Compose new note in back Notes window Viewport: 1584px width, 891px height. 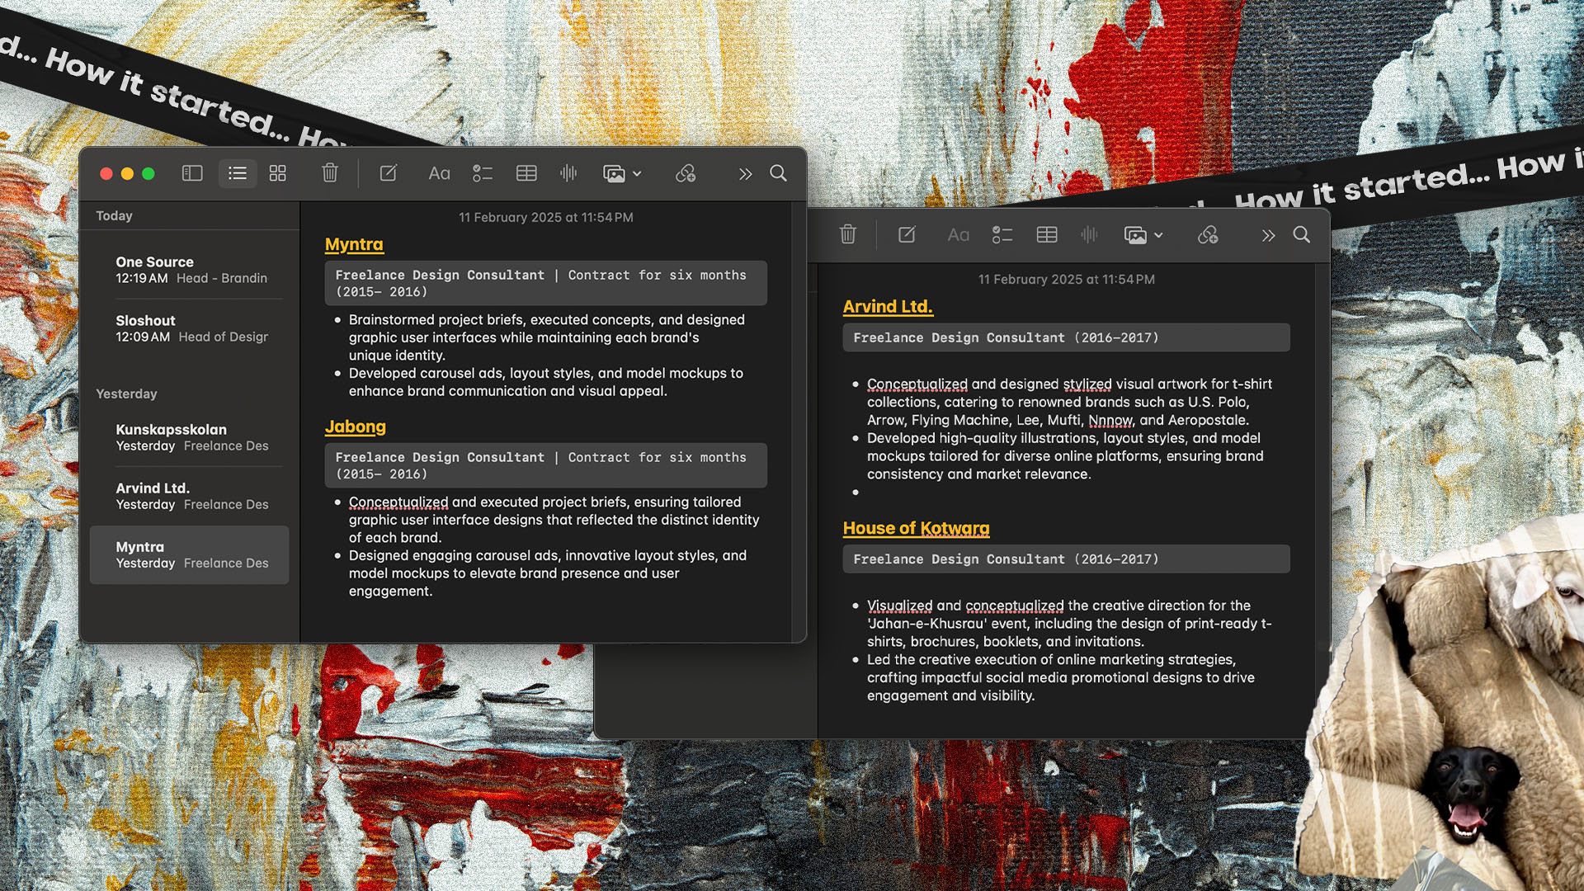907,234
